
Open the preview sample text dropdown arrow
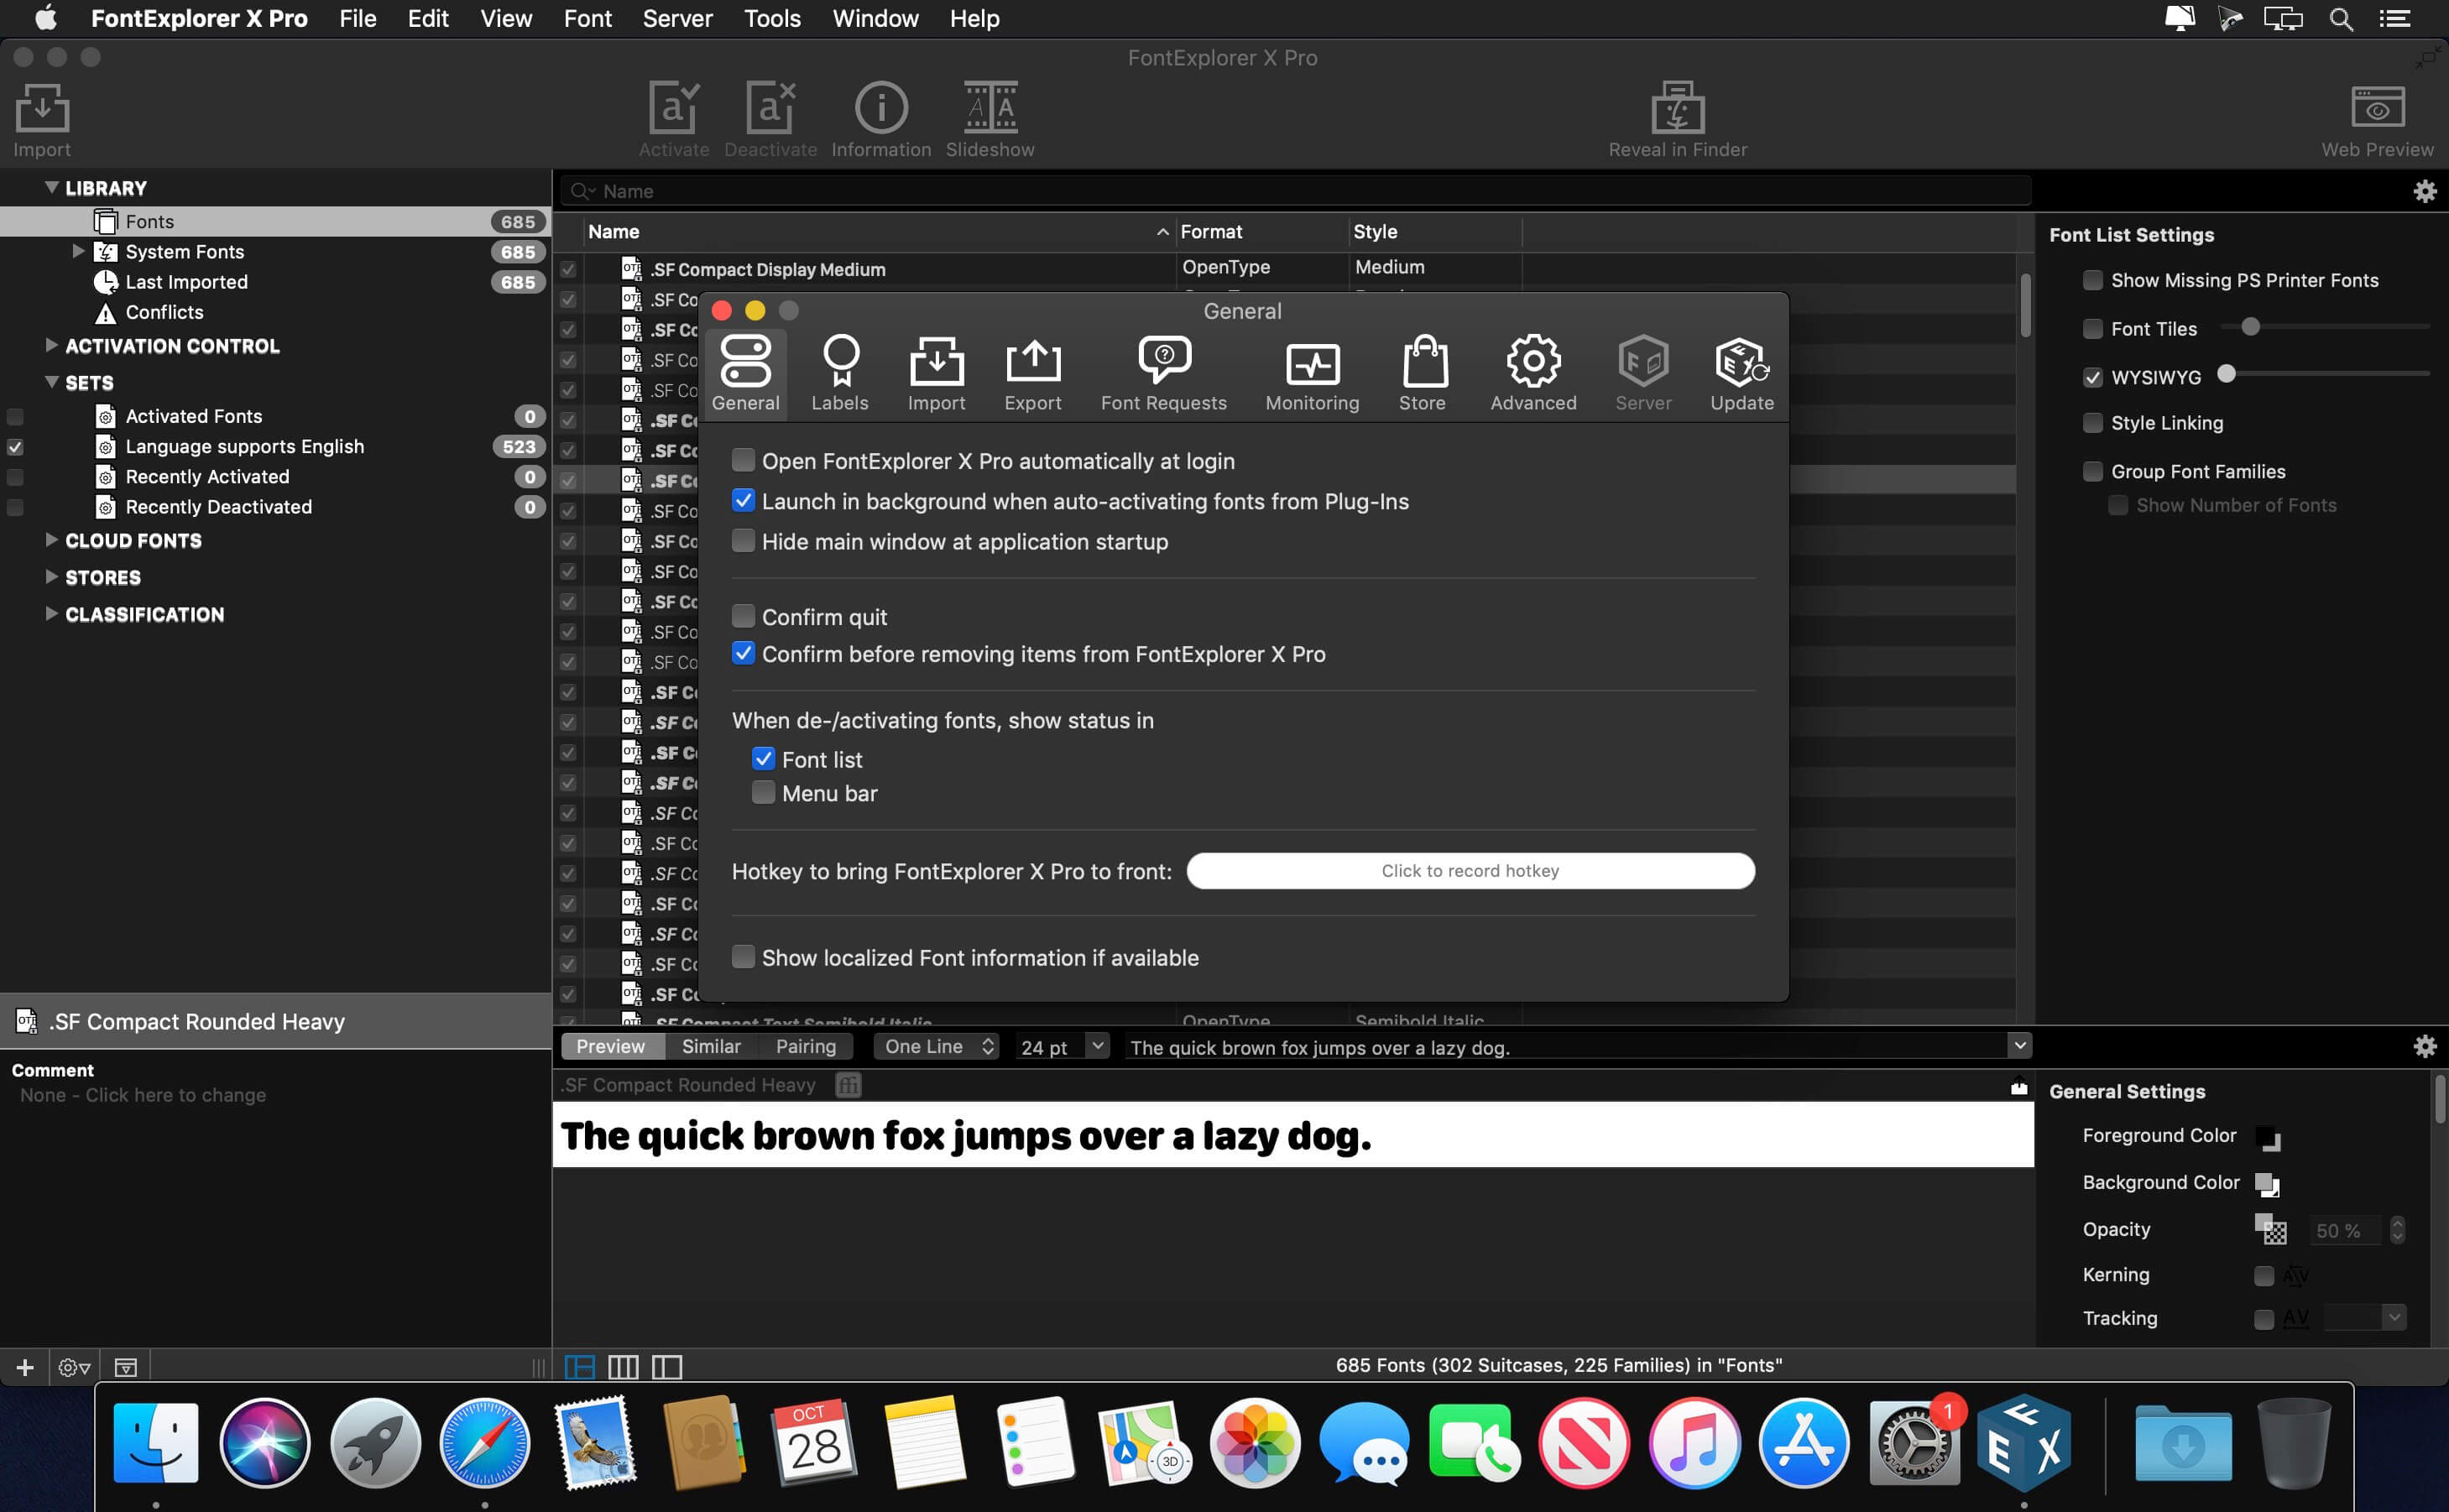coord(2019,1046)
